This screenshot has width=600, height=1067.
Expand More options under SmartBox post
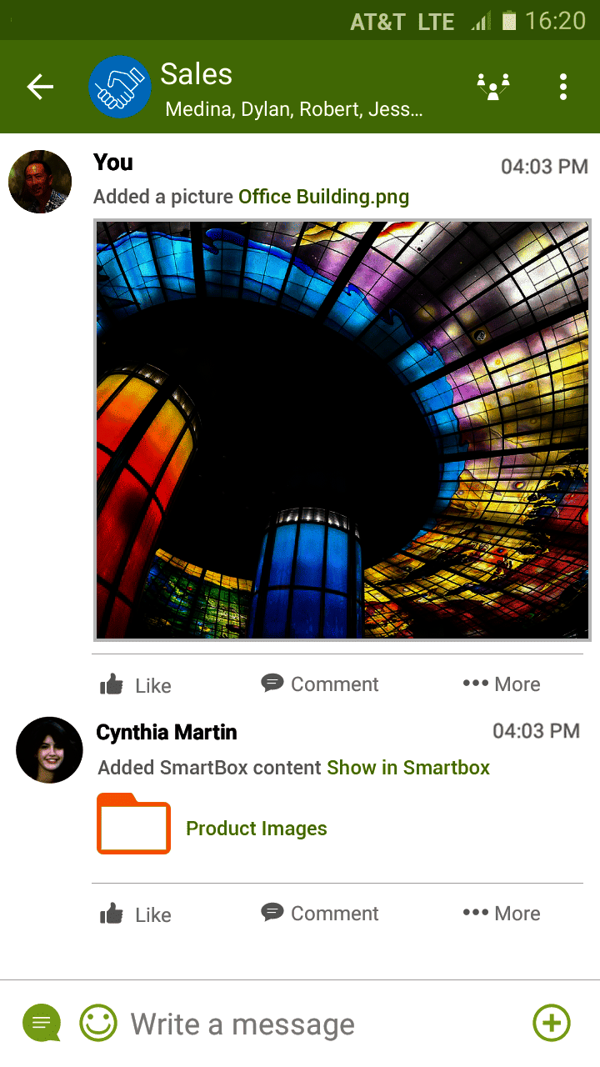click(x=502, y=914)
